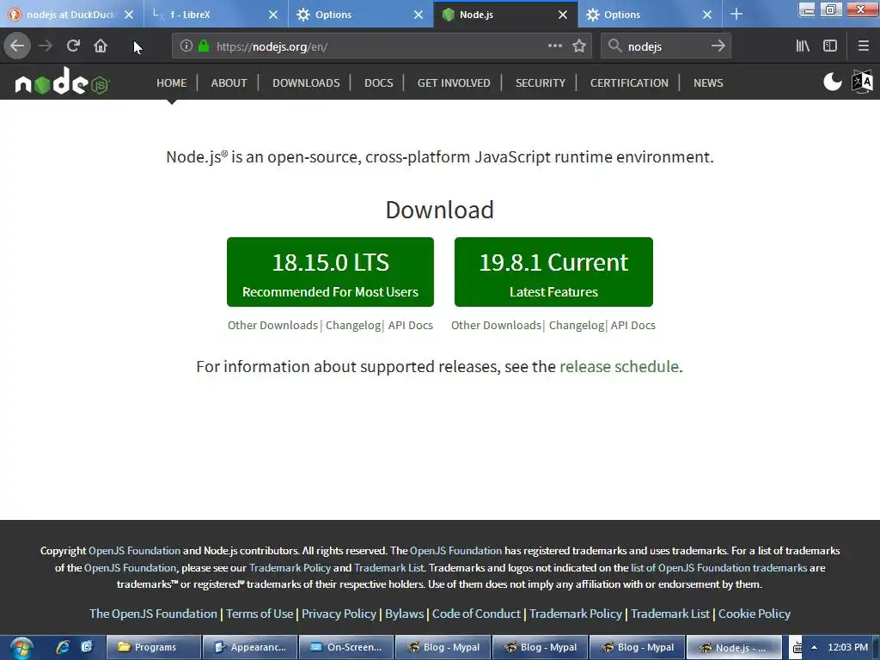Open the library bookshelf icon
The height and width of the screenshot is (660, 880).
tap(803, 46)
